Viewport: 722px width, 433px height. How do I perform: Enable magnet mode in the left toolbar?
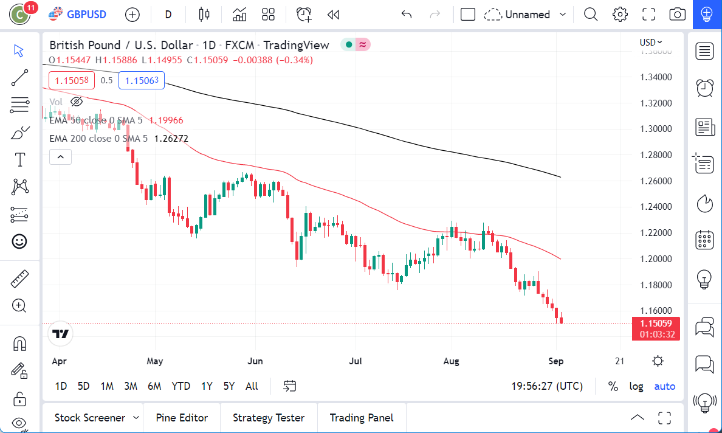[19, 343]
